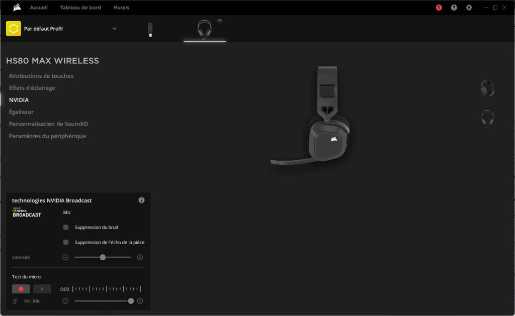The image size is (515, 316).
Task: Select the NVIDIA section
Action: click(x=19, y=100)
